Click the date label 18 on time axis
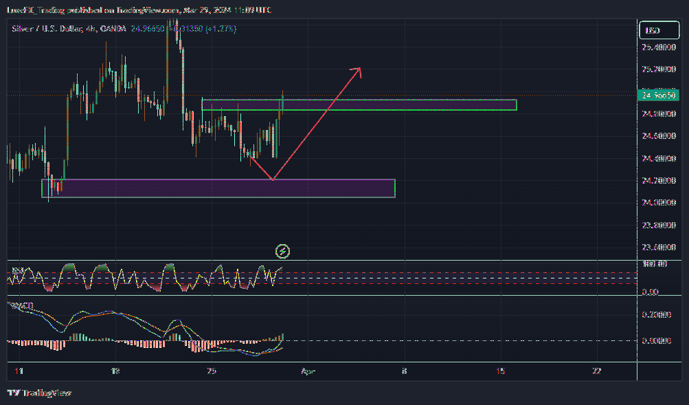Screen dimensions: 689x405 tap(115, 371)
